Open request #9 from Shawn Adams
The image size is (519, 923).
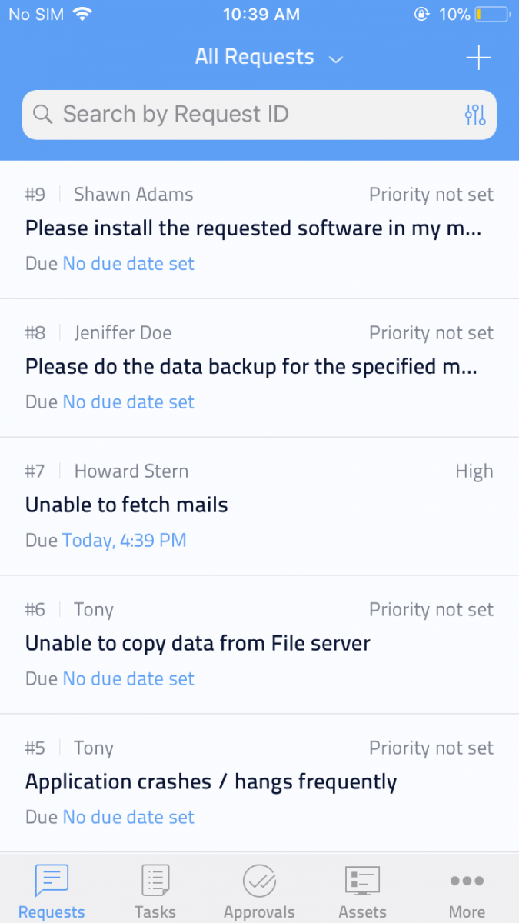click(x=254, y=228)
